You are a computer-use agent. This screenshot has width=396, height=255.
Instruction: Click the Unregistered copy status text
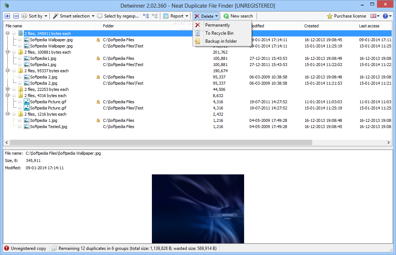pos(29,248)
